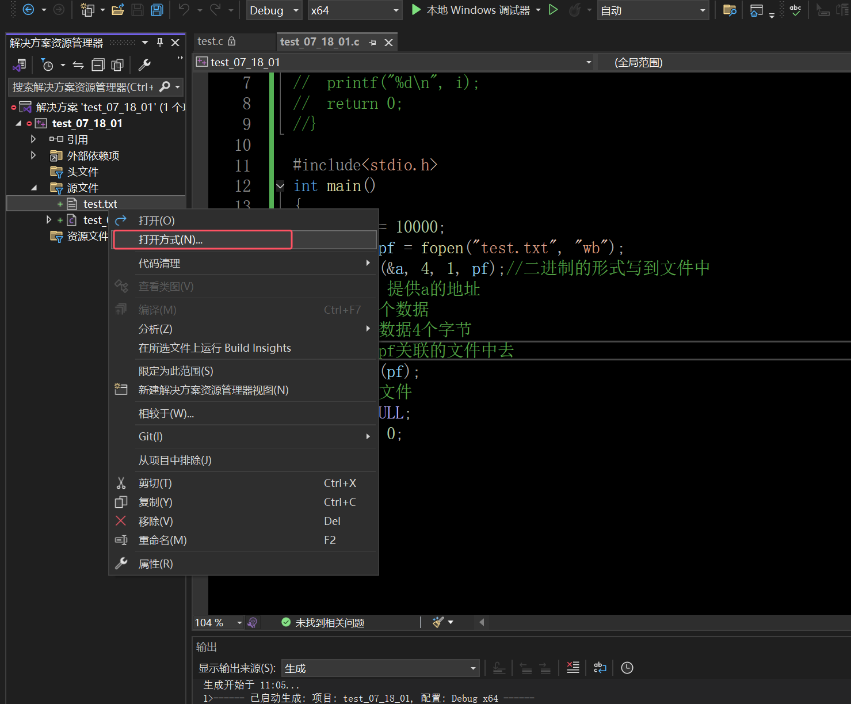Choose 属性(R) in the context menu
Screen dimensions: 851x704
click(x=155, y=564)
